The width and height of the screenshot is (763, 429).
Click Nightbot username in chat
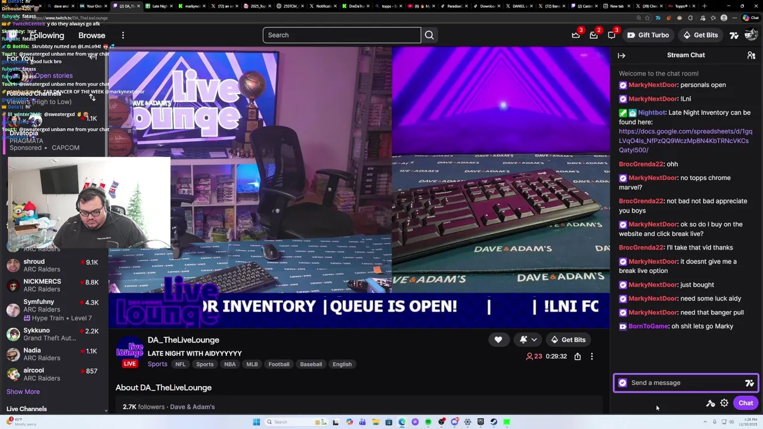652,113
